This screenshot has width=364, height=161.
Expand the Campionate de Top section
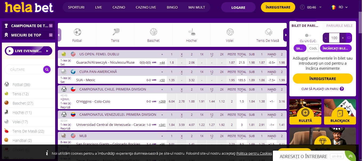point(51,26)
